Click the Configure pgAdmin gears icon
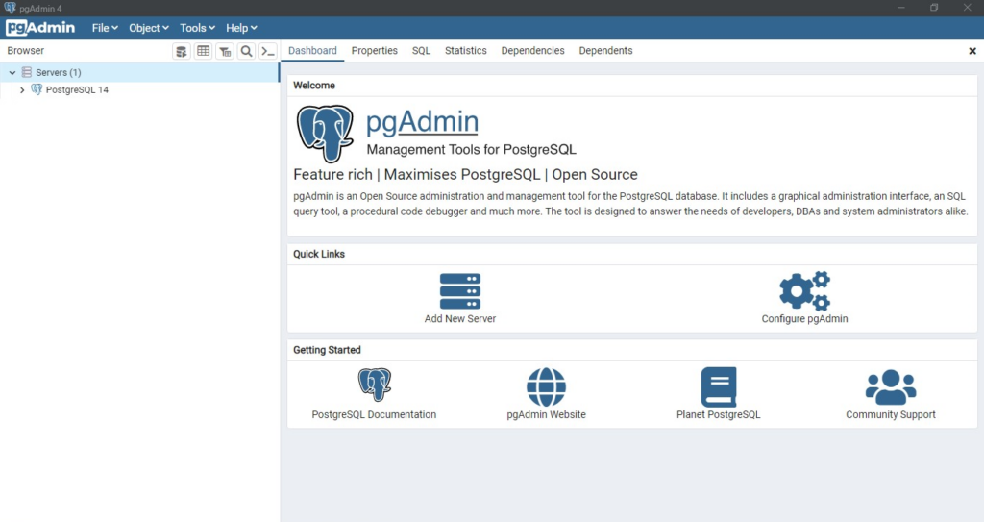This screenshot has height=522, width=984. click(804, 291)
